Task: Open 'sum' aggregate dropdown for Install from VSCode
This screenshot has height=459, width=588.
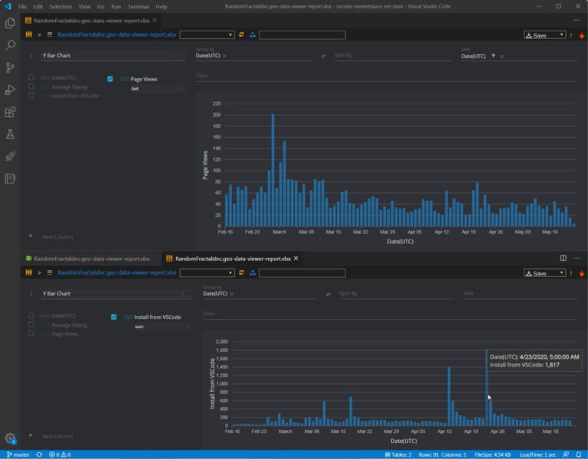Action: point(162,327)
